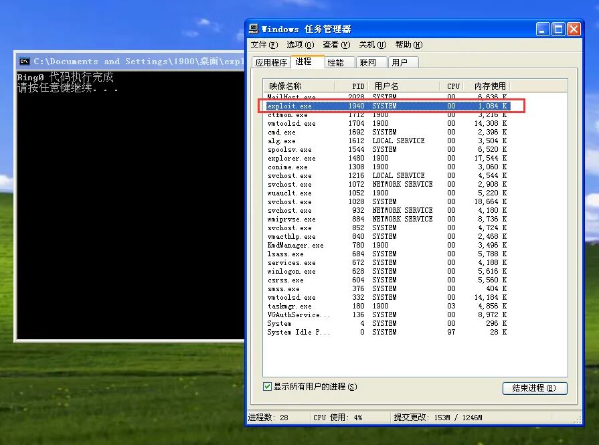Click 进程数: 28 in status bar
The height and width of the screenshot is (445, 599).
coord(268,418)
